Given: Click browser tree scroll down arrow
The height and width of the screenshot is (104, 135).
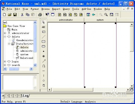Looking at the screenshot, I should point(35,65).
